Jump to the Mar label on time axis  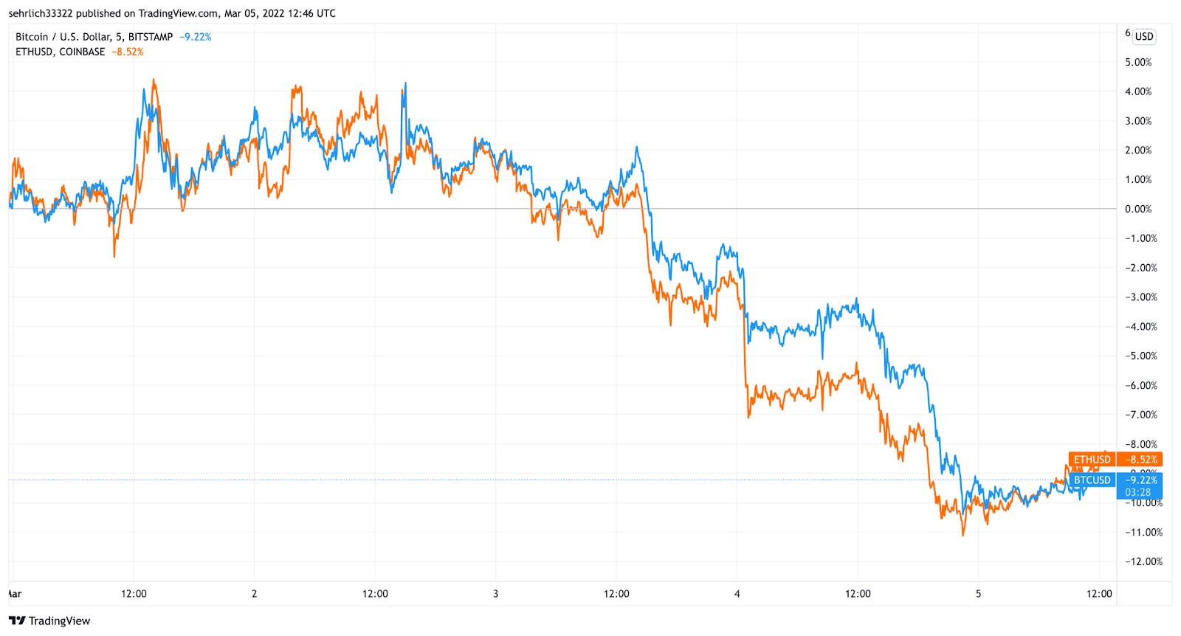(x=14, y=594)
